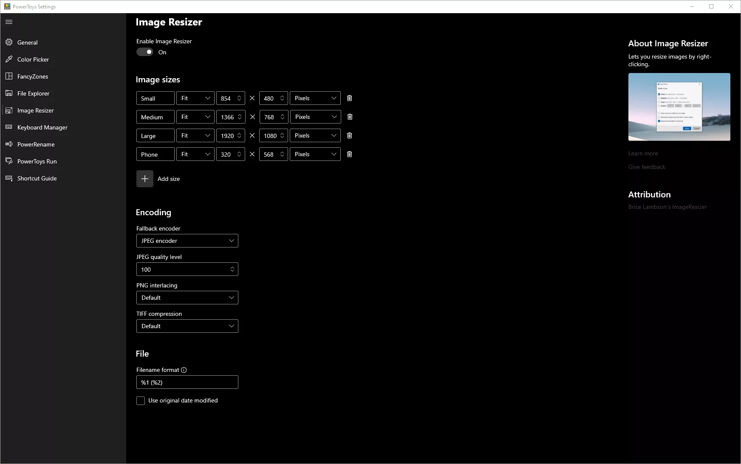Open the Pixels unit dropdown for Phone

315,154
